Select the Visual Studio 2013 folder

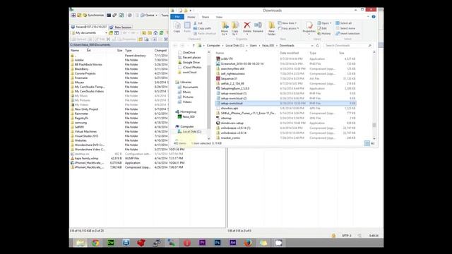pyautogui.click(x=86, y=136)
